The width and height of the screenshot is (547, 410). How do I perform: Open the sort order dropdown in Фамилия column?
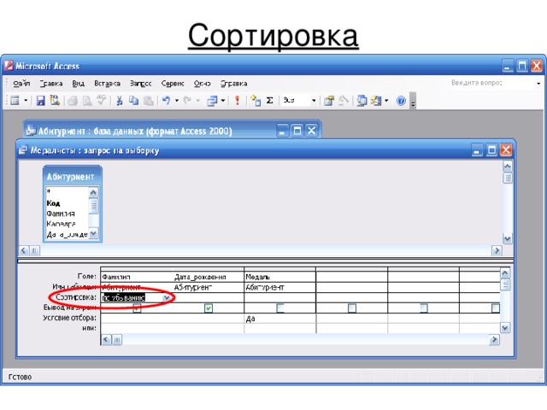pyautogui.click(x=167, y=297)
